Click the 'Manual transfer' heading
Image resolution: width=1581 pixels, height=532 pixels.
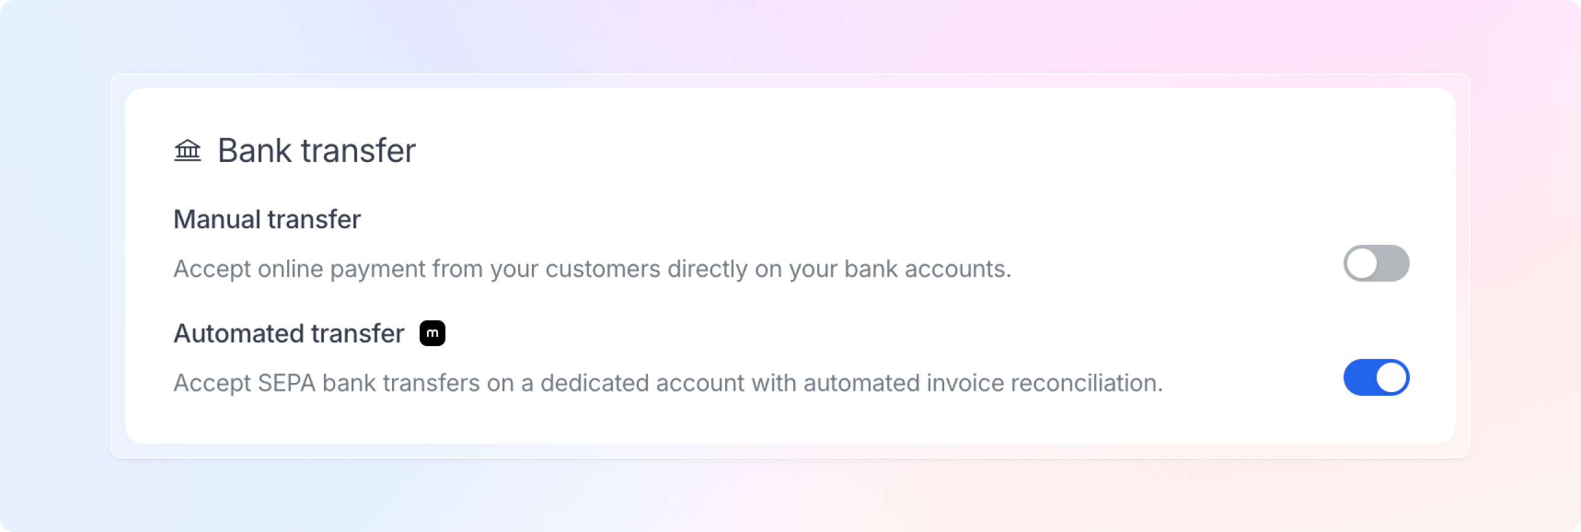(267, 219)
